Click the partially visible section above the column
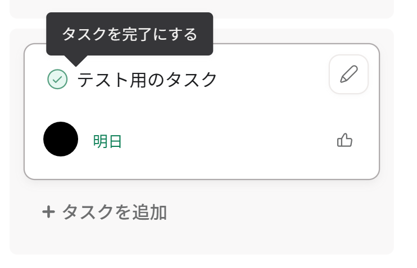The image size is (417, 268). (202, 9)
